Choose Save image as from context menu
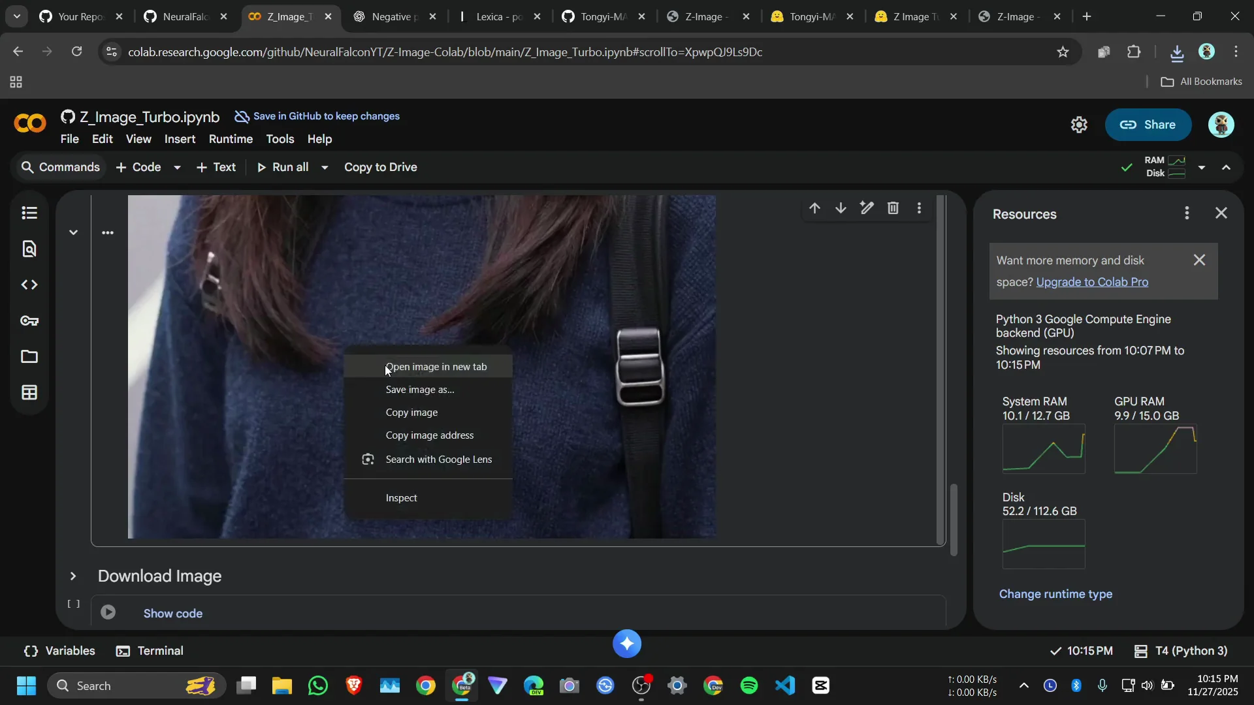The image size is (1254, 705). coord(420,390)
